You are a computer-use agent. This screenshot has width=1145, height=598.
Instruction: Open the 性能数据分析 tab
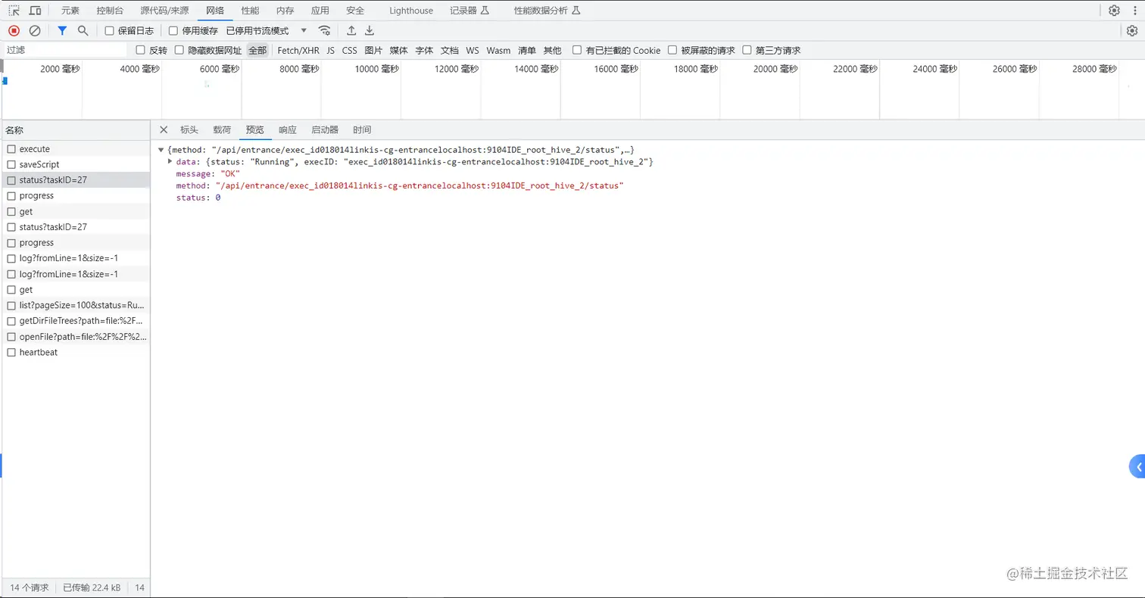click(548, 11)
